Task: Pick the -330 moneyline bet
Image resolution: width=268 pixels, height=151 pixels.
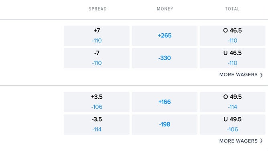Action: click(x=164, y=58)
